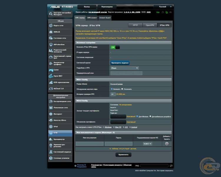Open the VPN details (Общие) dropdown

click(x=125, y=68)
